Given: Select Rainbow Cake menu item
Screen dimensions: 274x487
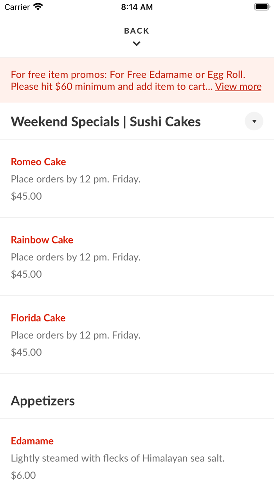Looking at the screenshot, I should coord(41,240).
